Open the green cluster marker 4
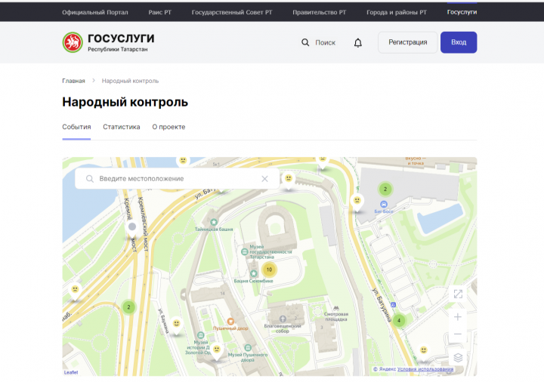Screen dimensions: 544x382 tap(399, 320)
